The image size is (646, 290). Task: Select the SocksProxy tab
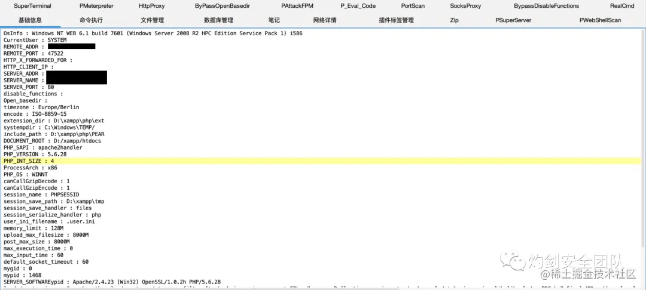[x=465, y=6]
